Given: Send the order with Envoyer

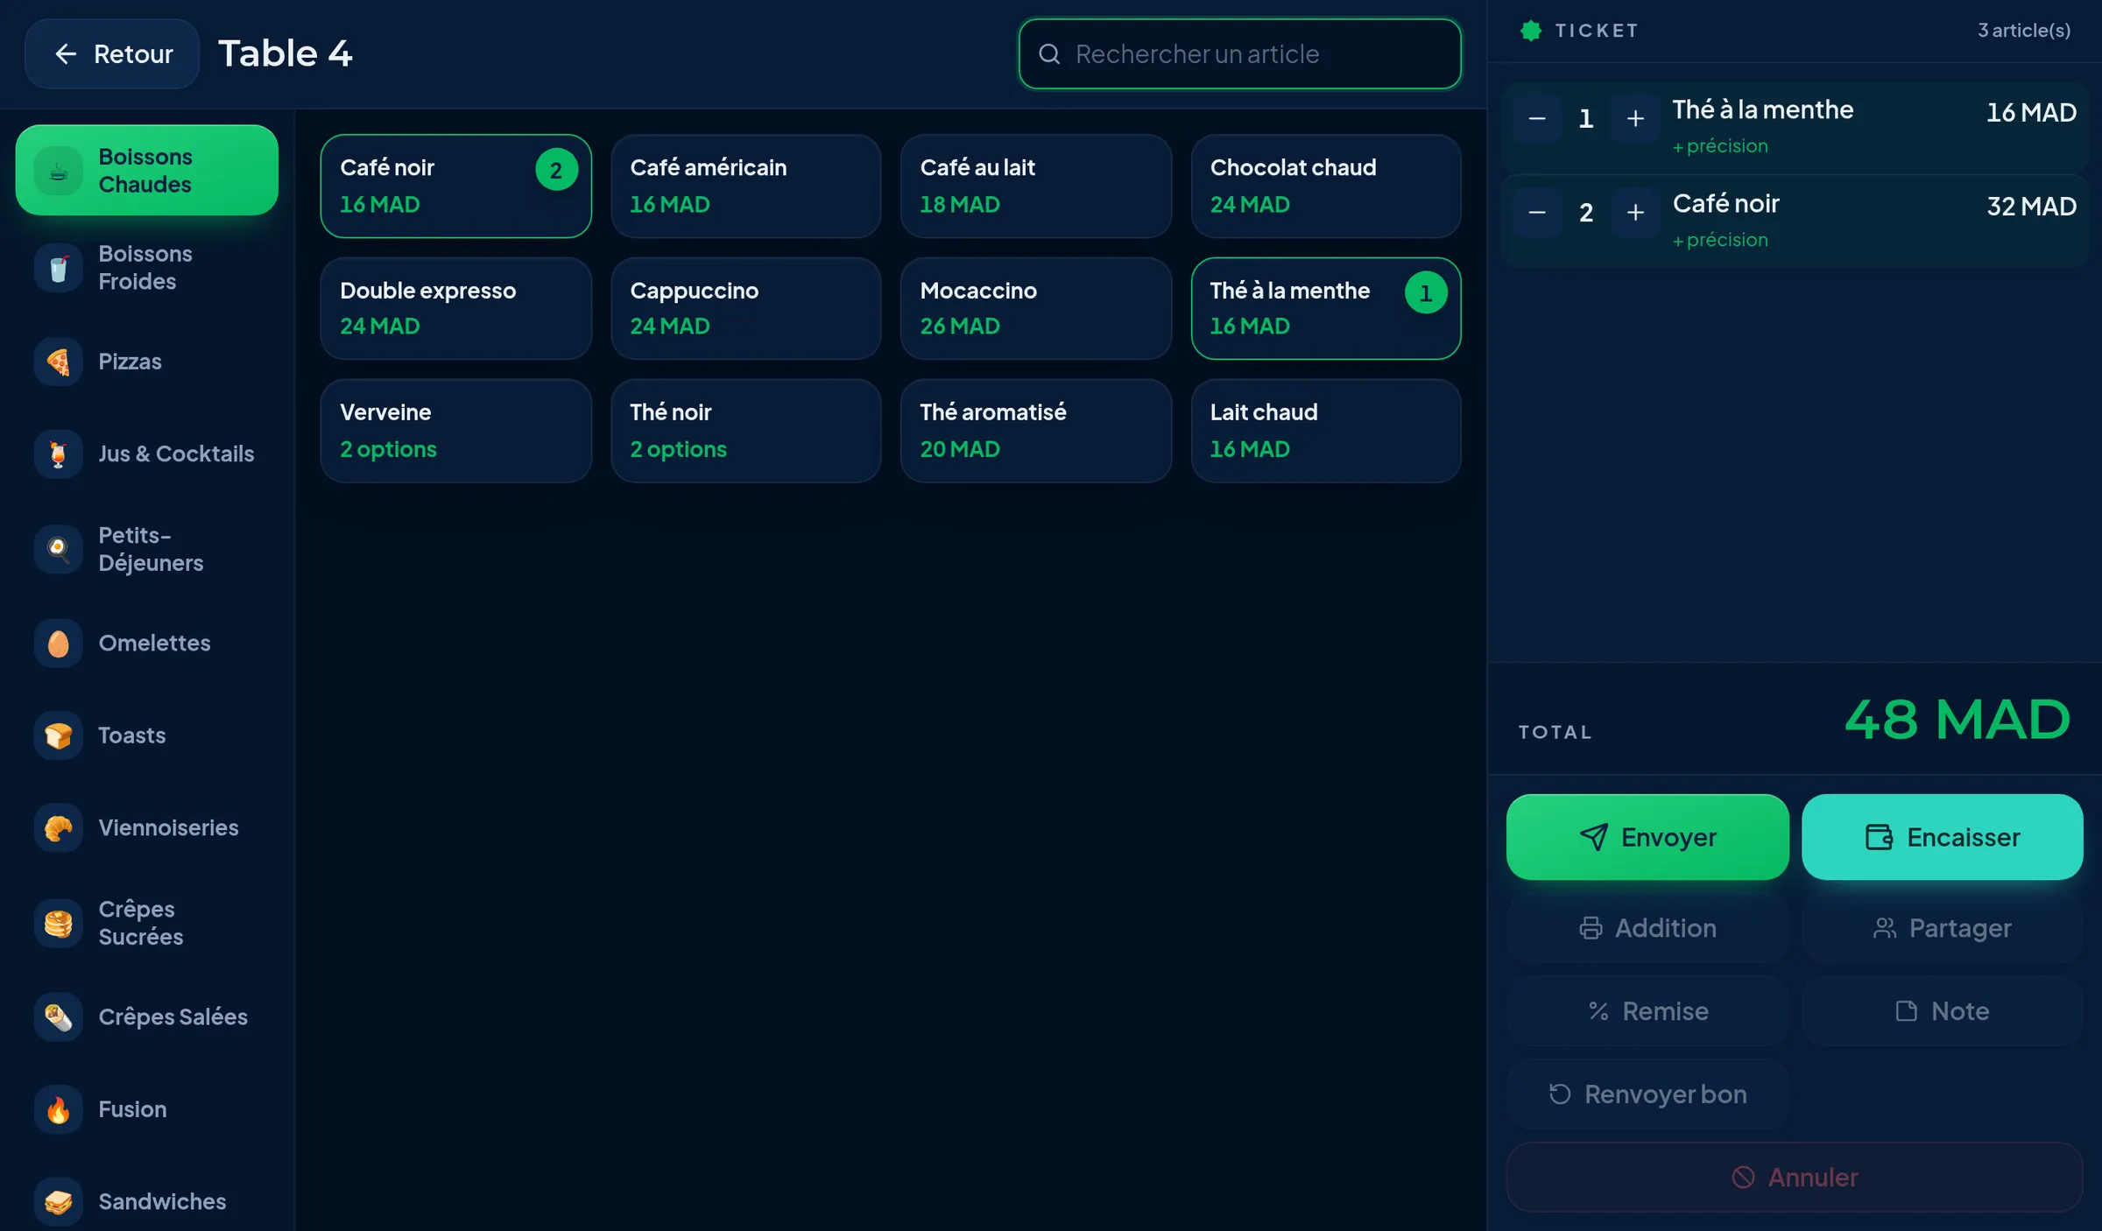Looking at the screenshot, I should pos(1647,837).
